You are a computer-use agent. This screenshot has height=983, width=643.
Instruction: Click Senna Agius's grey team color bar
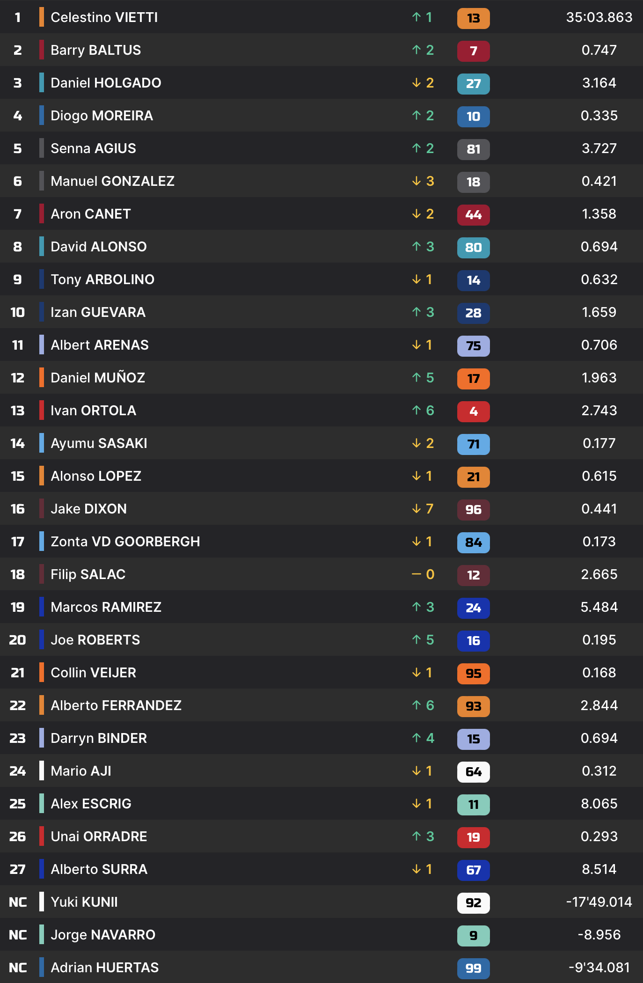(x=42, y=148)
